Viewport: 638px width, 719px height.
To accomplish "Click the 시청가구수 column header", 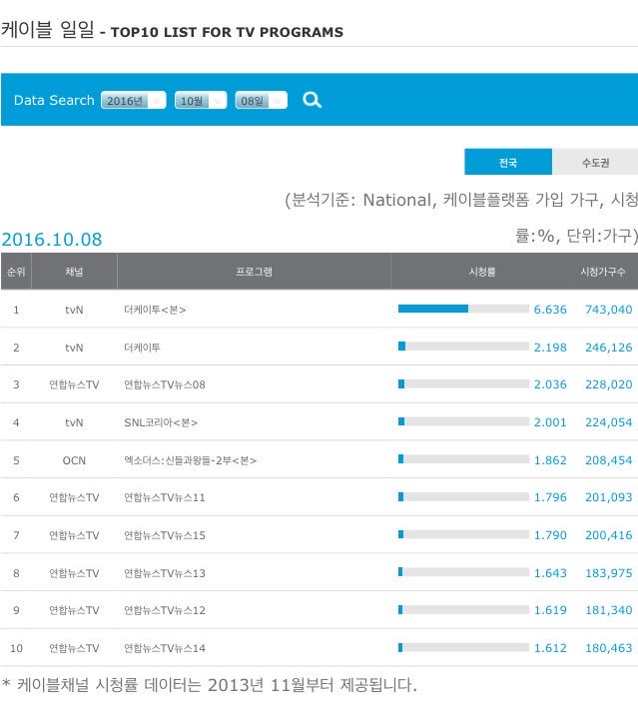I will (603, 272).
